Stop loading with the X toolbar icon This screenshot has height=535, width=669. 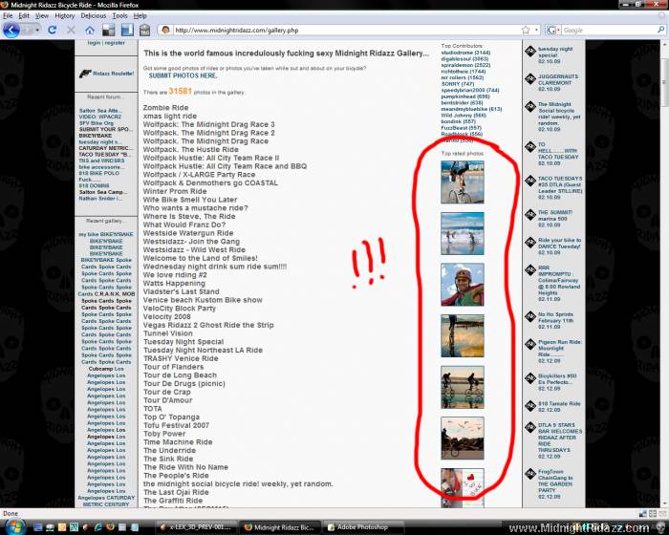(71, 30)
